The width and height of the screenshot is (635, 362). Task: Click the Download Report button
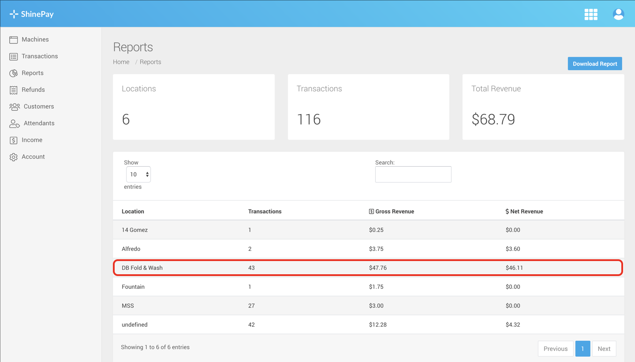point(595,63)
